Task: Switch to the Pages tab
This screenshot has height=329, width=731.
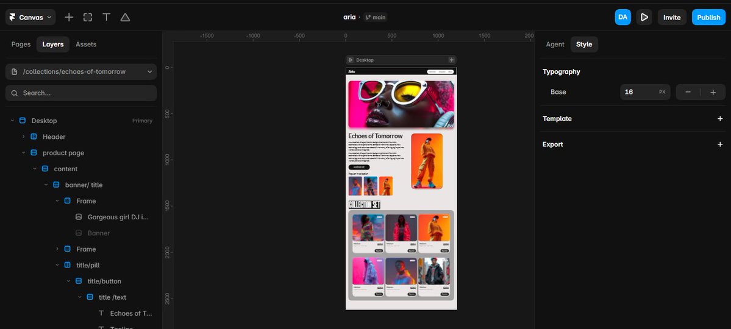Action: click(x=21, y=44)
